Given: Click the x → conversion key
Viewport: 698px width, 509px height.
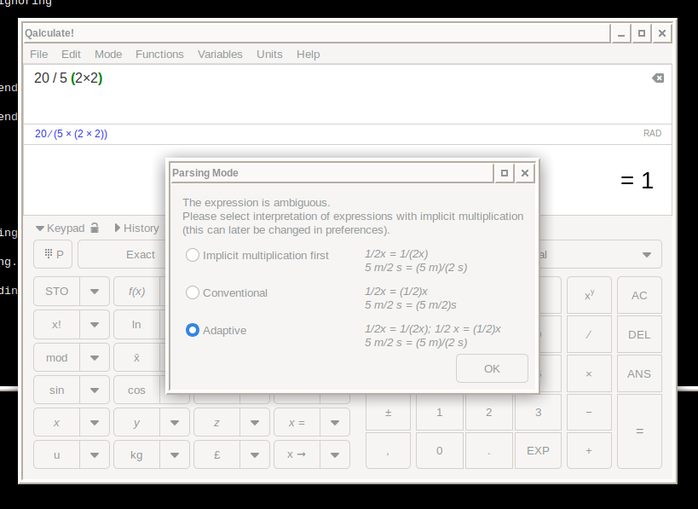Looking at the screenshot, I should 297,454.
